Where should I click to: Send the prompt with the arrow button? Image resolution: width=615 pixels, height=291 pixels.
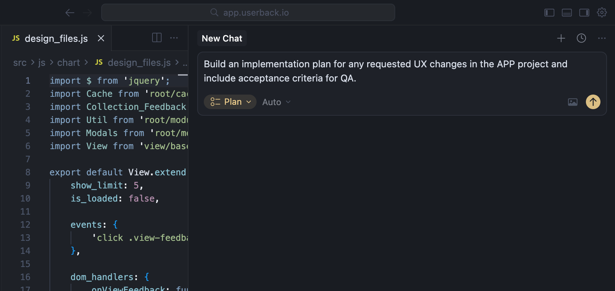(x=593, y=102)
